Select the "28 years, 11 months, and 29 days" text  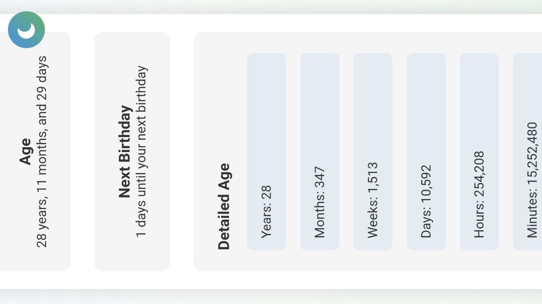[41, 151]
